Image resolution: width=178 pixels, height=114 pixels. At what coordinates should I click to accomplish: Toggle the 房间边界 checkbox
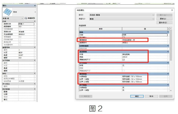point(20,42)
